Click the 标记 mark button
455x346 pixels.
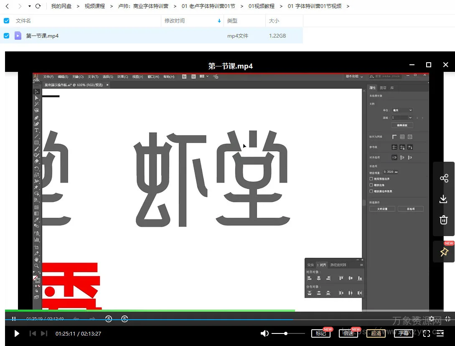point(321,333)
